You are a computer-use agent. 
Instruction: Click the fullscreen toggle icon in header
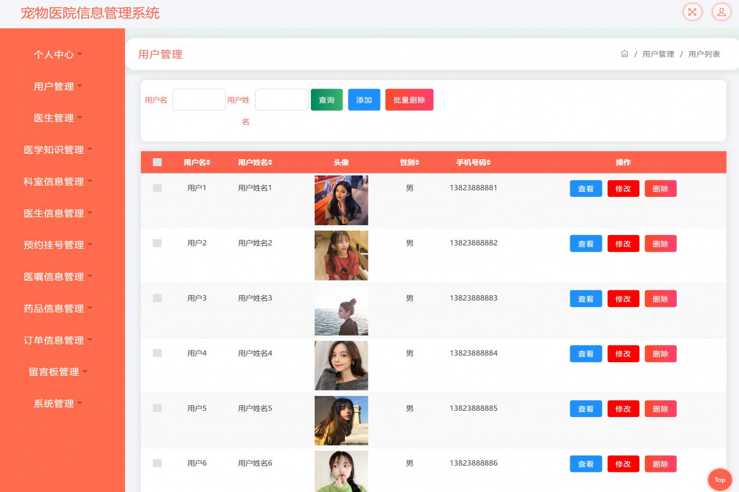point(692,12)
